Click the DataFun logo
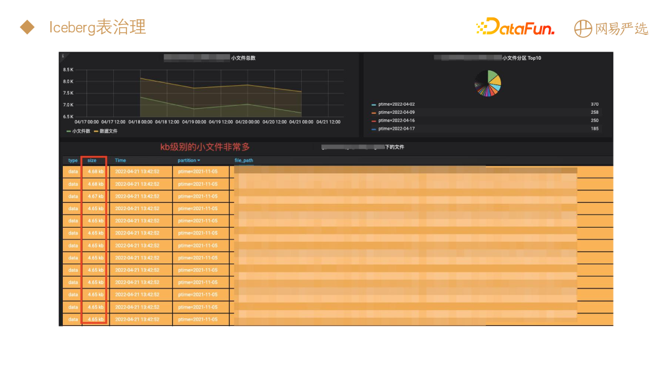Viewport: 672px width, 378px height. [515, 27]
